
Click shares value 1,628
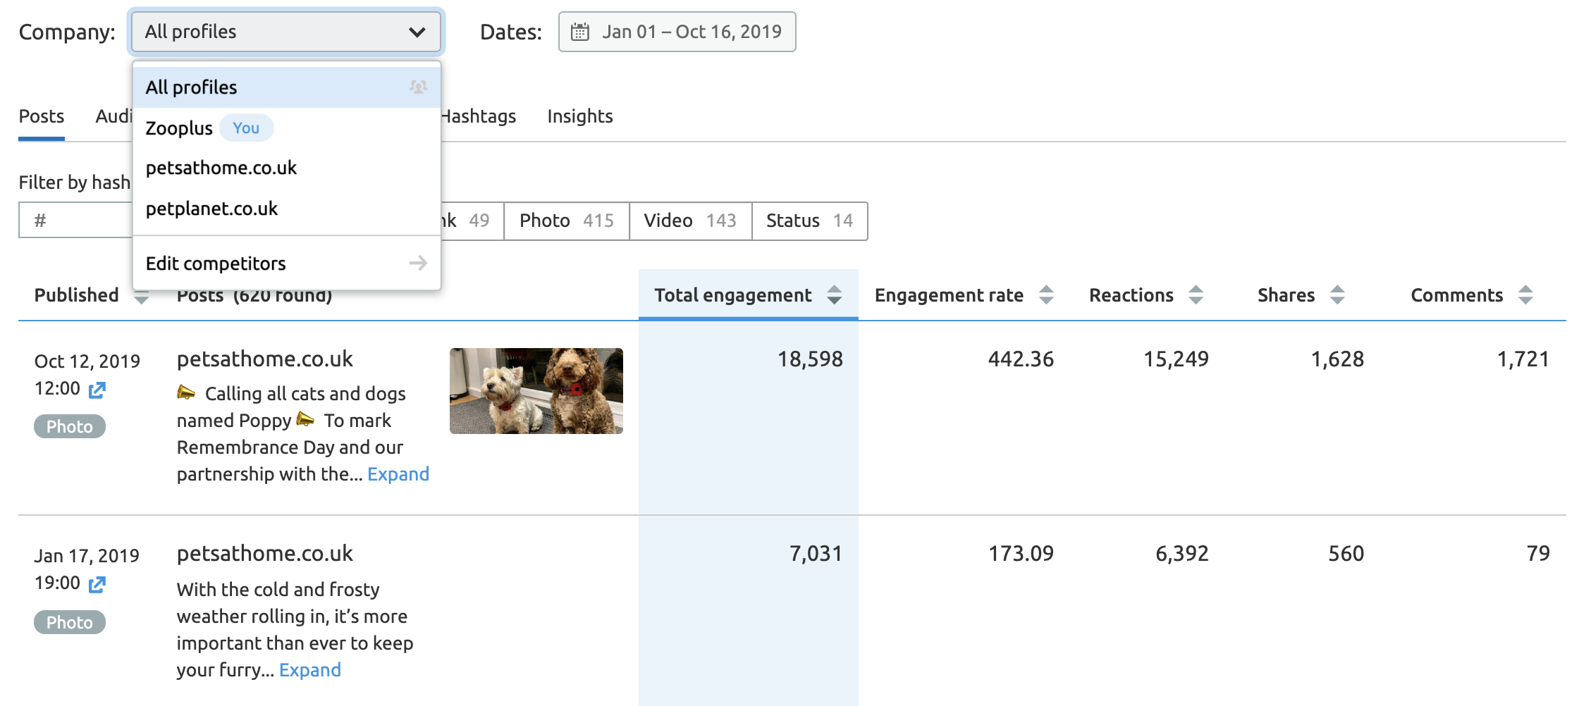click(x=1337, y=359)
